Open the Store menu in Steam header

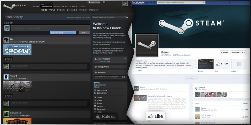coord(36,6)
